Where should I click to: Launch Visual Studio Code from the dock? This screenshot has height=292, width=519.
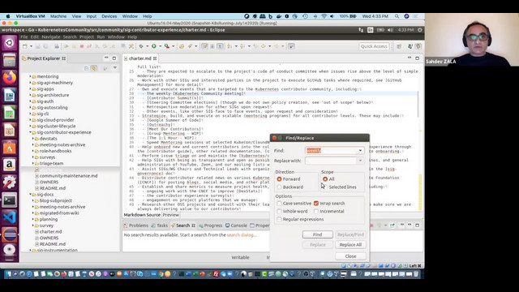pyautogui.click(x=9, y=217)
